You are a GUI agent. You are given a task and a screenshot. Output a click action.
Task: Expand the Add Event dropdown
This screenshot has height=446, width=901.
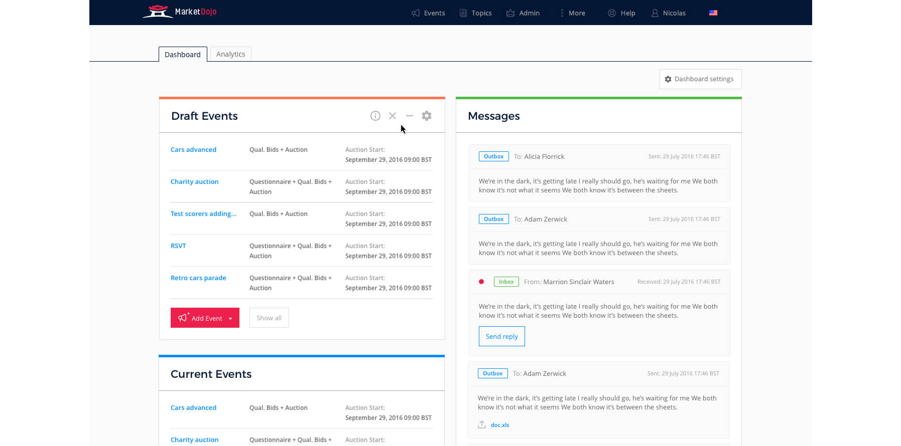pos(230,318)
